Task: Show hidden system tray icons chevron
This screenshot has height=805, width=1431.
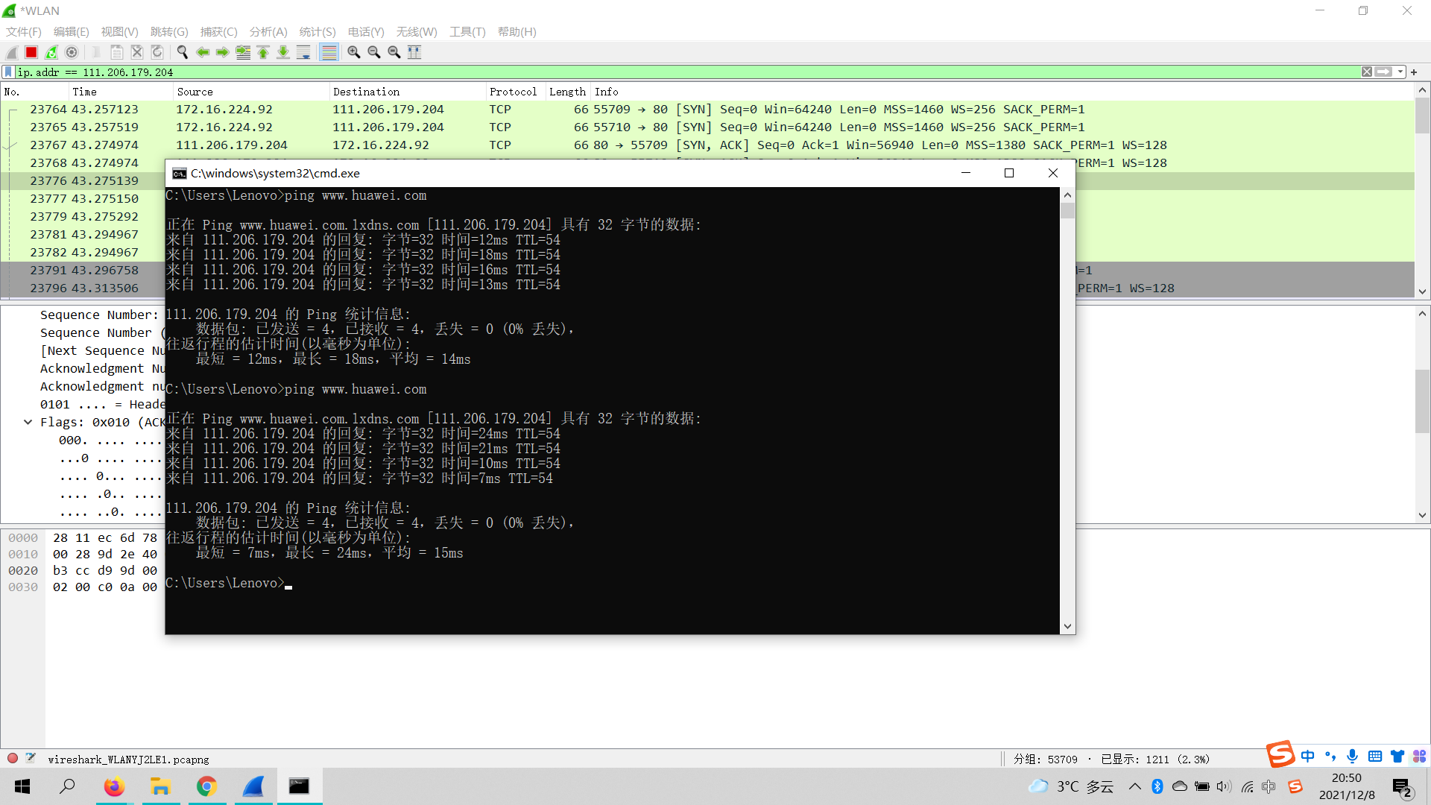Action: pos(1134,786)
